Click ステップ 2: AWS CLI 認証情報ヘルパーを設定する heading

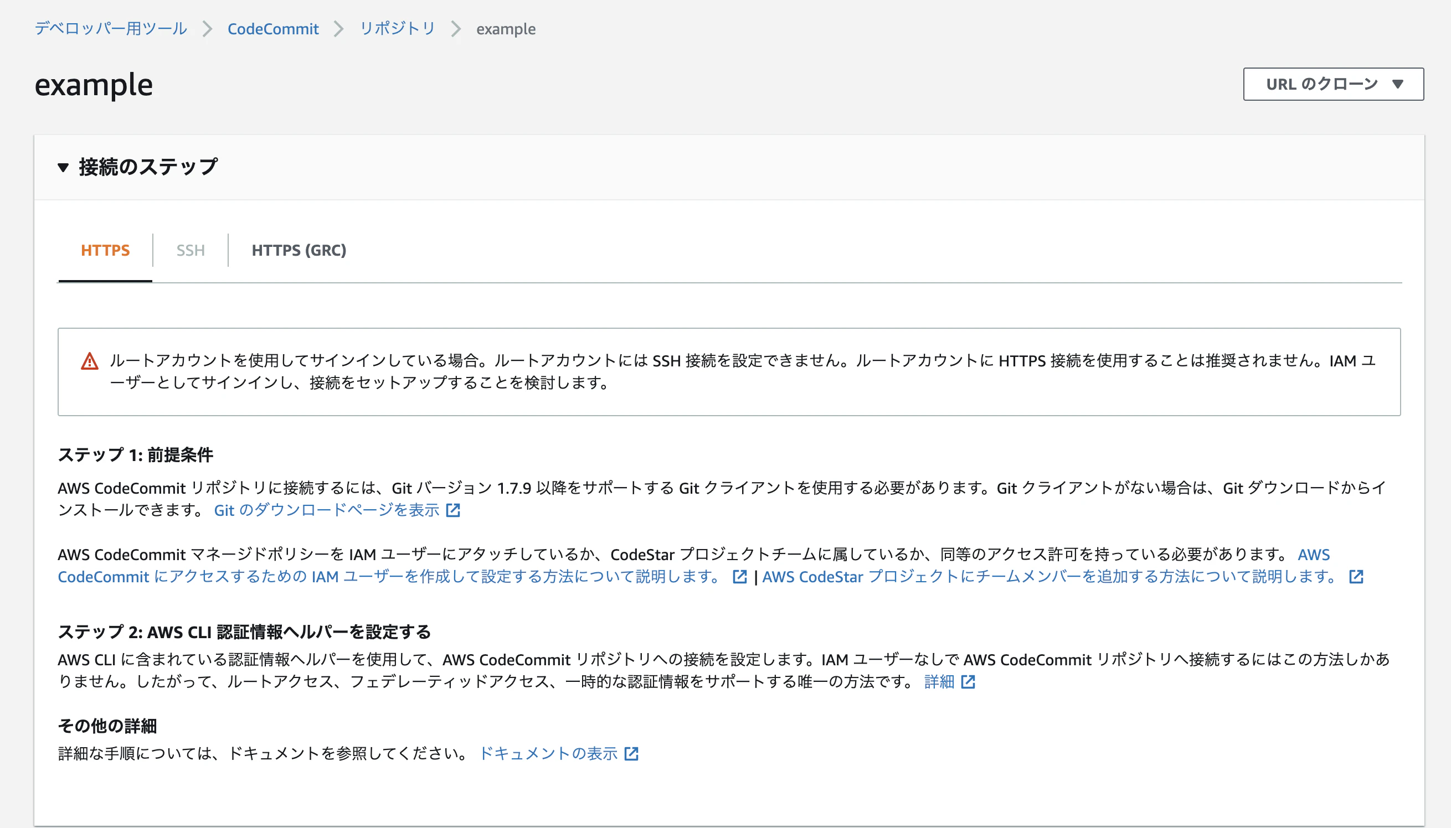point(245,632)
